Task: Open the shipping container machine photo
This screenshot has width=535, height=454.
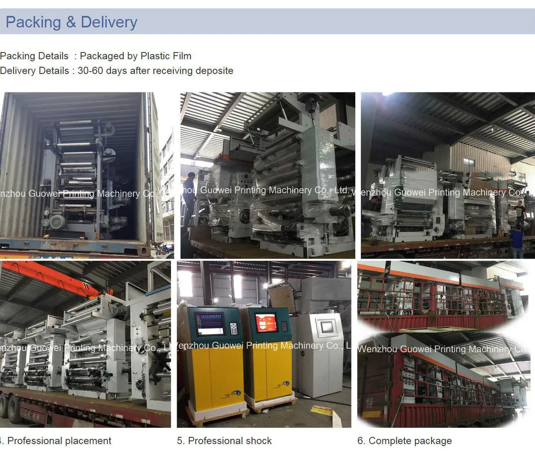Action: coord(87,175)
